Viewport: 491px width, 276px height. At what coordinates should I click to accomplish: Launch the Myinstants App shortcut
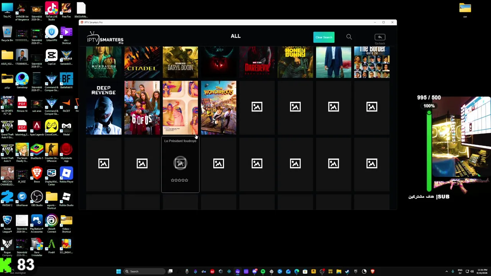[x=66, y=153]
